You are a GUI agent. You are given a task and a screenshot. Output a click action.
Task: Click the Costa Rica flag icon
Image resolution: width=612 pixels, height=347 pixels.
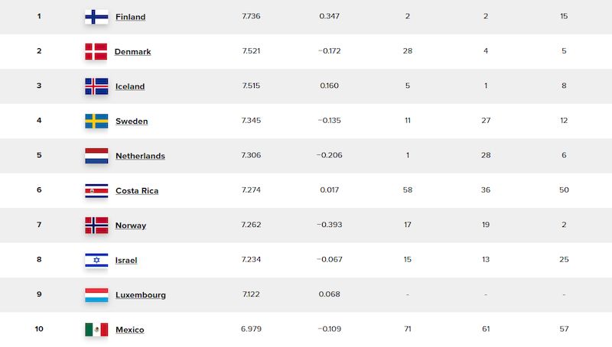point(96,190)
